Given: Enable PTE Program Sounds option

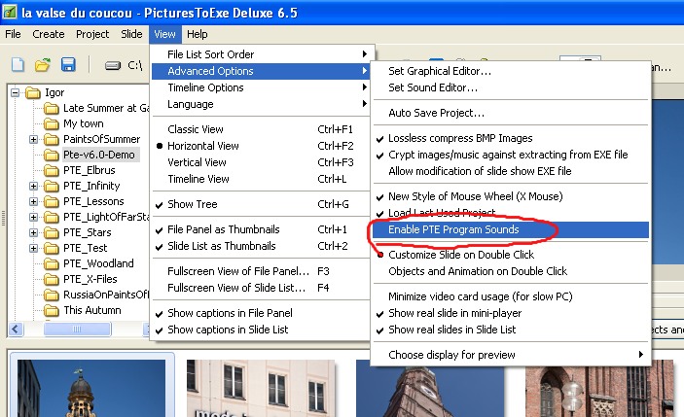Looking at the screenshot, I should (453, 230).
